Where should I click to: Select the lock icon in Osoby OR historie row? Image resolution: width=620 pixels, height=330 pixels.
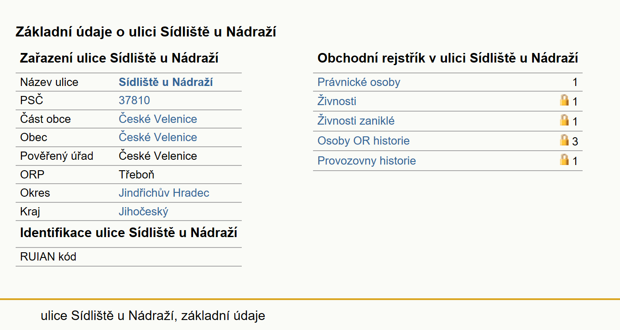click(x=564, y=140)
